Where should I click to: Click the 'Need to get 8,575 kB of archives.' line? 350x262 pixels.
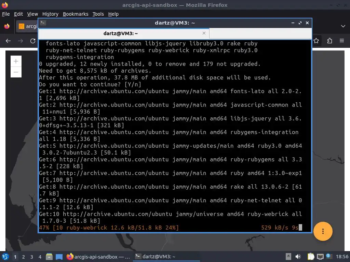coord(95,71)
